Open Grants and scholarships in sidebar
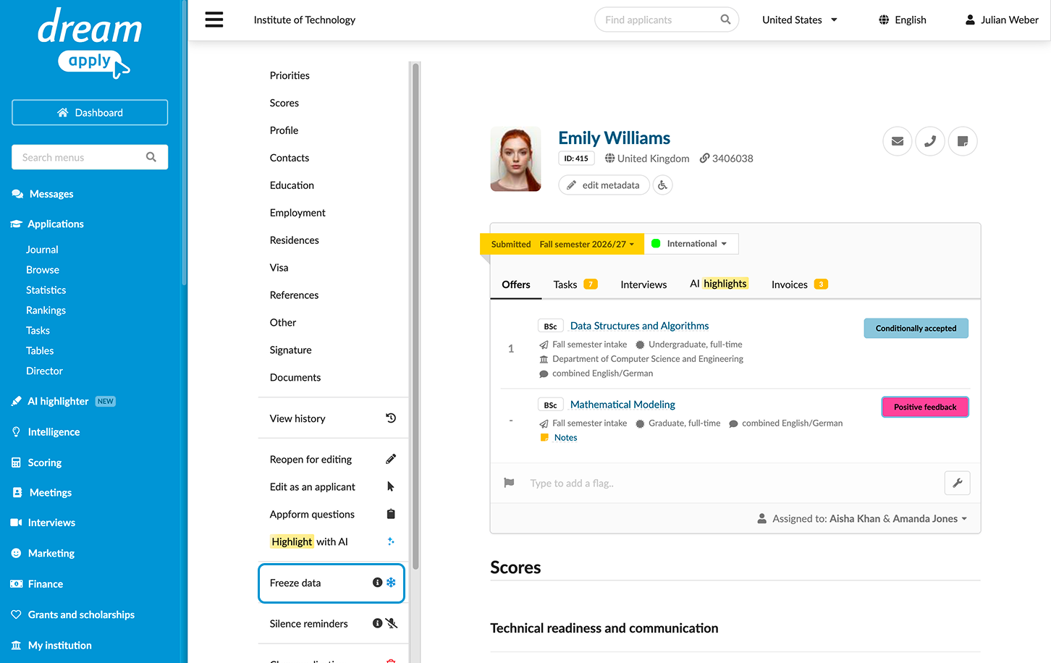The height and width of the screenshot is (663, 1051). pos(72,615)
